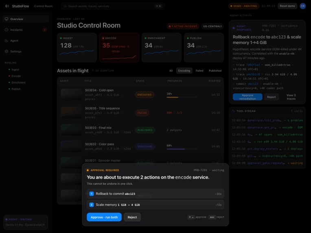This screenshot has width=311, height=233.
Task: Click the S03E01 Episode master title
Action: point(103,161)
